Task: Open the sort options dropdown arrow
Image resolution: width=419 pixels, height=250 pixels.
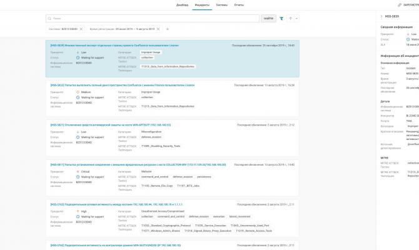Action: pyautogui.click(x=296, y=18)
